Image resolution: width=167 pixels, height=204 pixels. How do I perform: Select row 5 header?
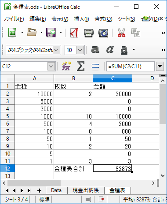pos(7,116)
